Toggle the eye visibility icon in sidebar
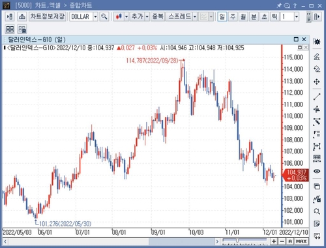The width and height of the screenshot is (326, 248). (317, 172)
